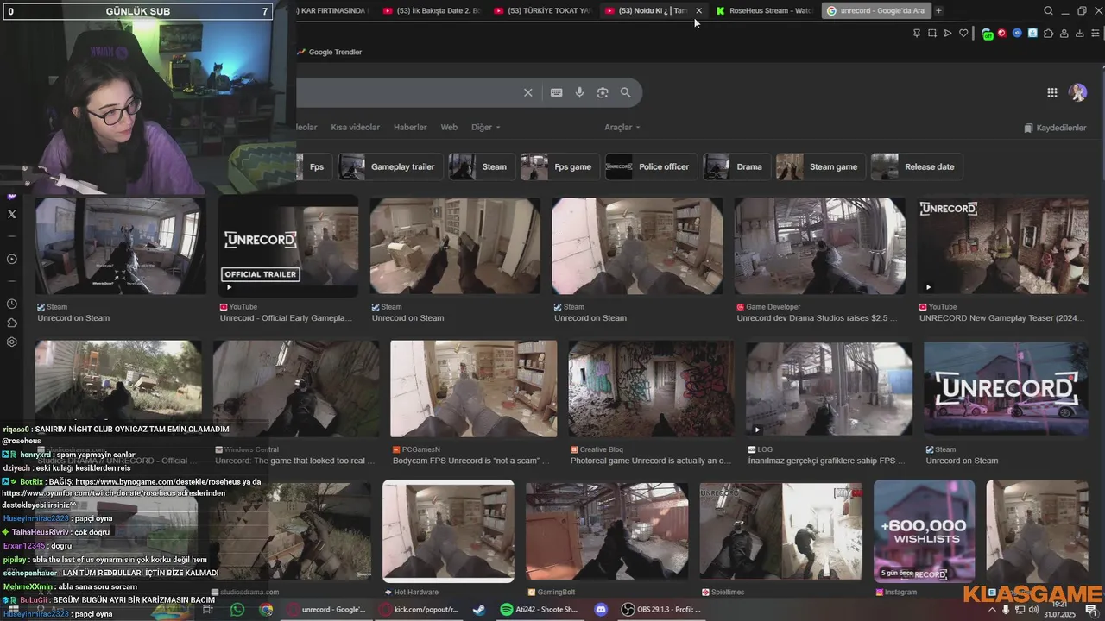The height and width of the screenshot is (621, 1105).
Task: Filter images by 'Police officer' chip
Action: (651, 166)
